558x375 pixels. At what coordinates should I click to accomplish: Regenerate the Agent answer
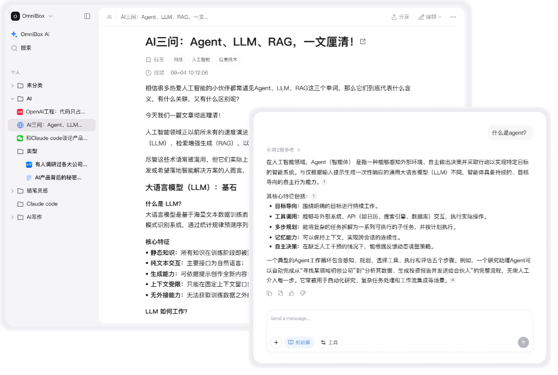(279, 293)
